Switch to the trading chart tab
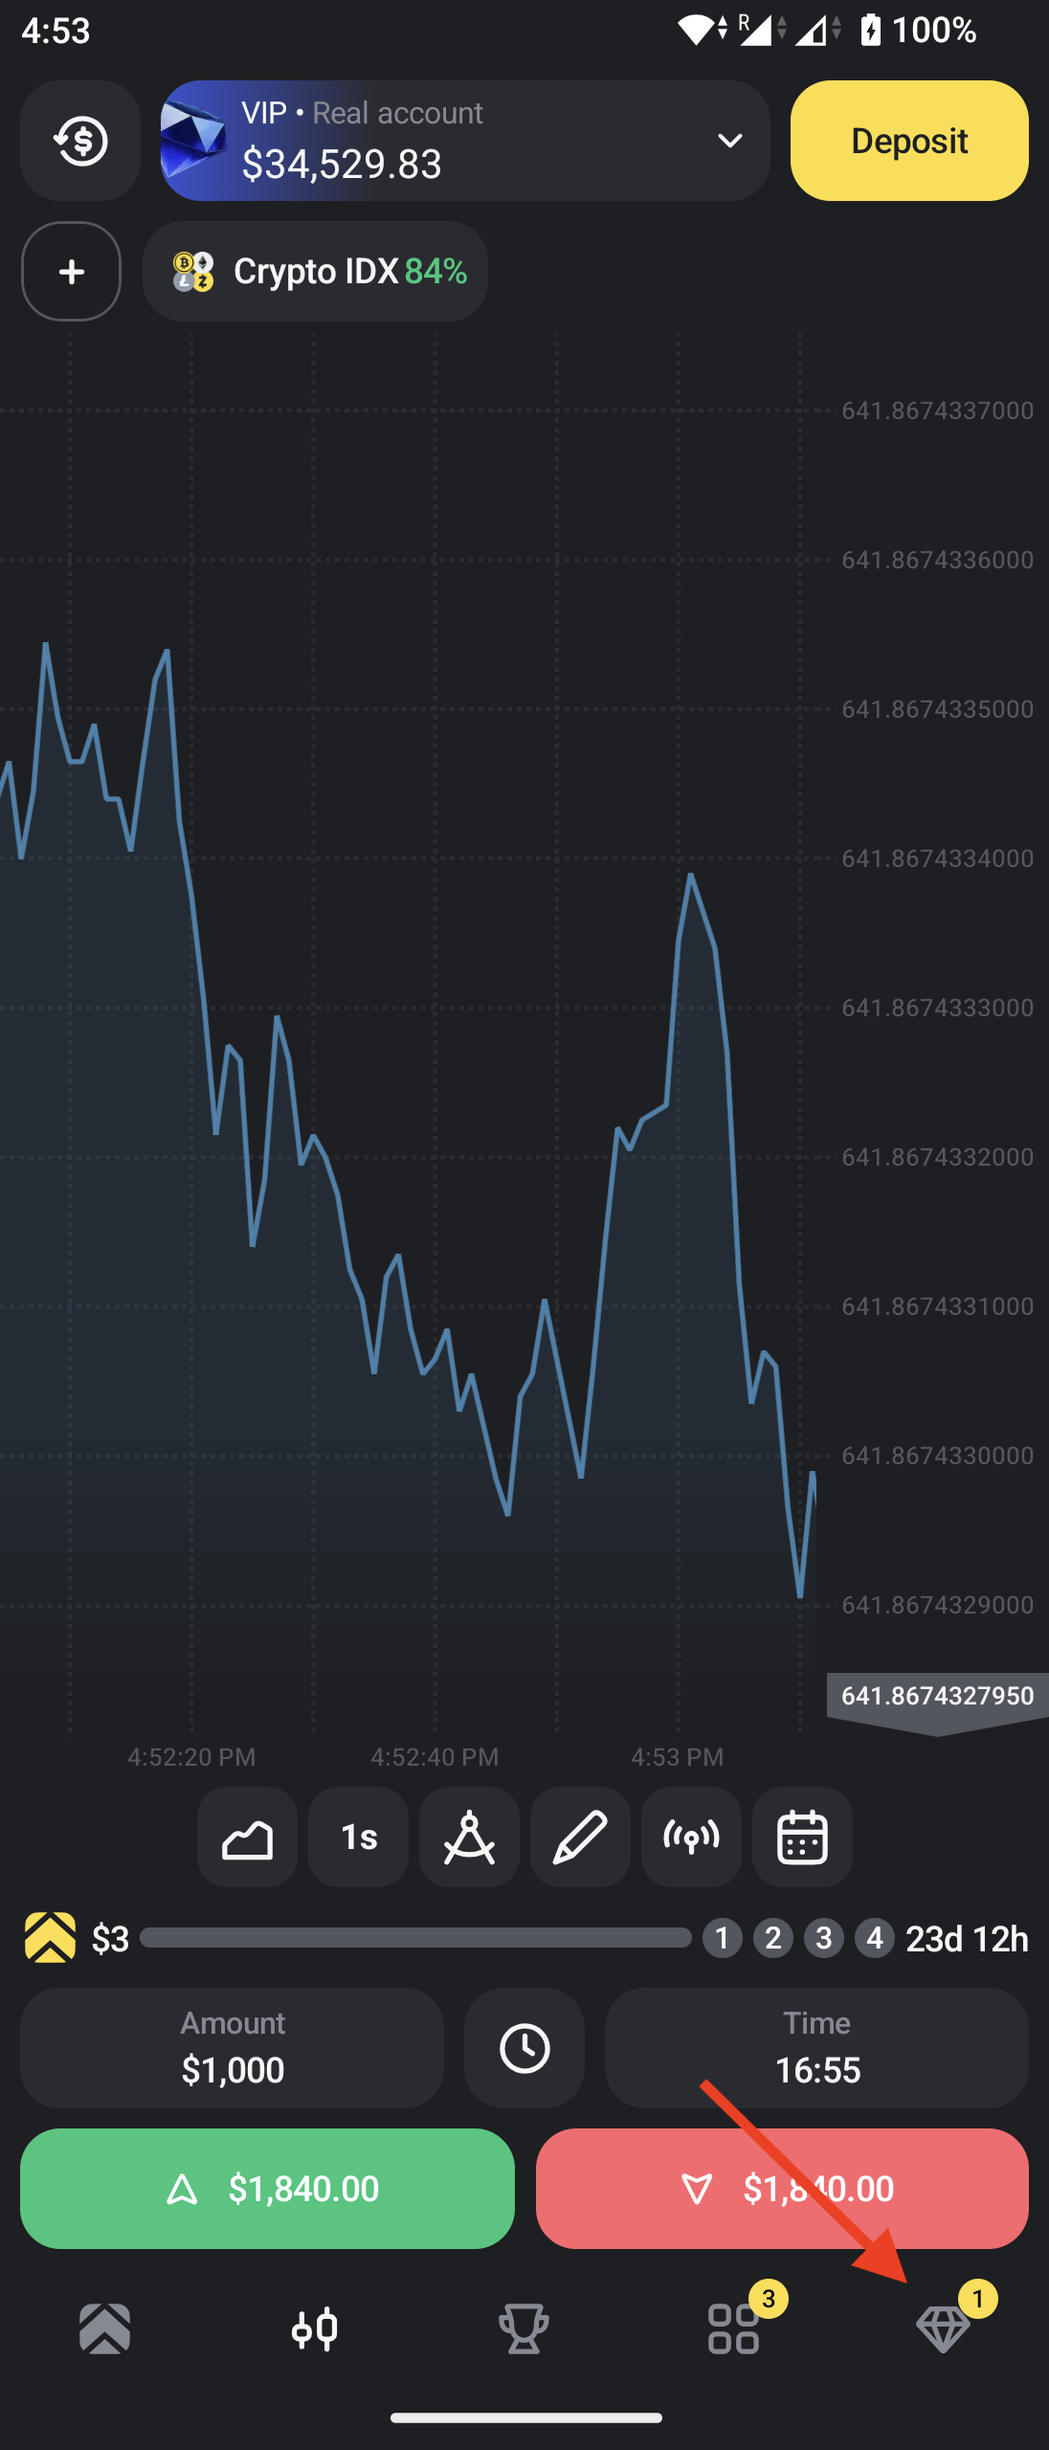 (x=315, y=2327)
